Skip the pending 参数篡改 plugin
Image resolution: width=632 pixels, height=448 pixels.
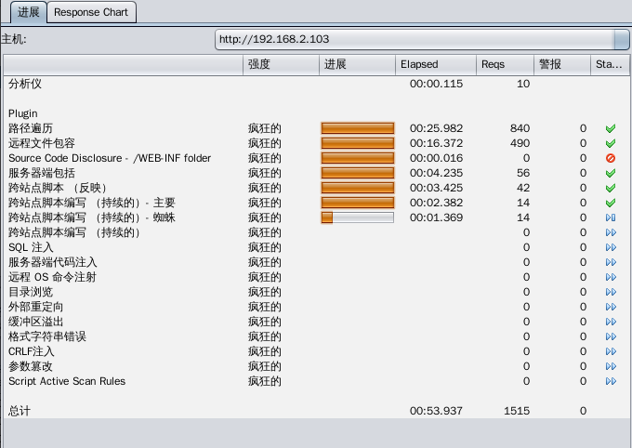(x=611, y=366)
